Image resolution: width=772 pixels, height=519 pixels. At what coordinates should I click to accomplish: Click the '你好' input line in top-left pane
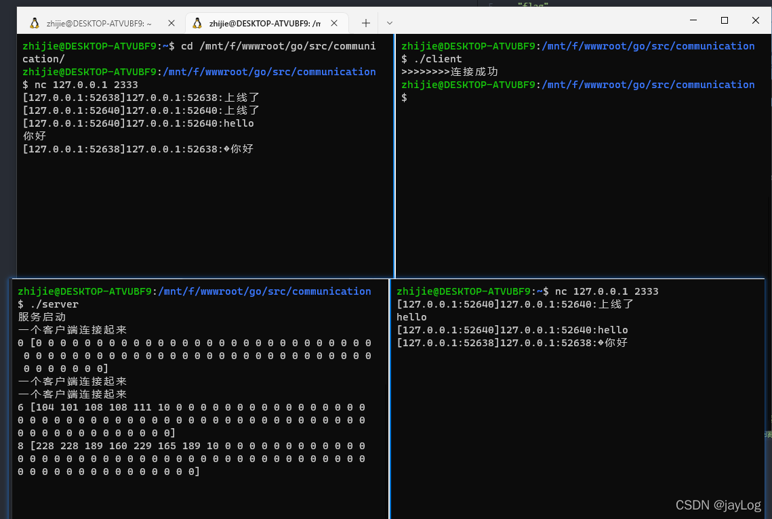[x=35, y=136]
